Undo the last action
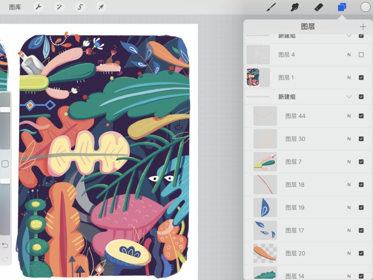373x280 pixels. click(x=5, y=245)
